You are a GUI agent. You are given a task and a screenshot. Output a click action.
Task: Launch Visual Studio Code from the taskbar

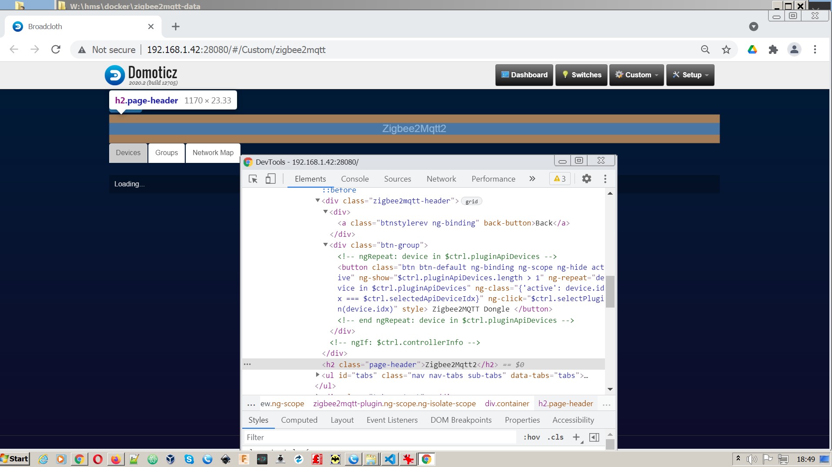coord(390,459)
